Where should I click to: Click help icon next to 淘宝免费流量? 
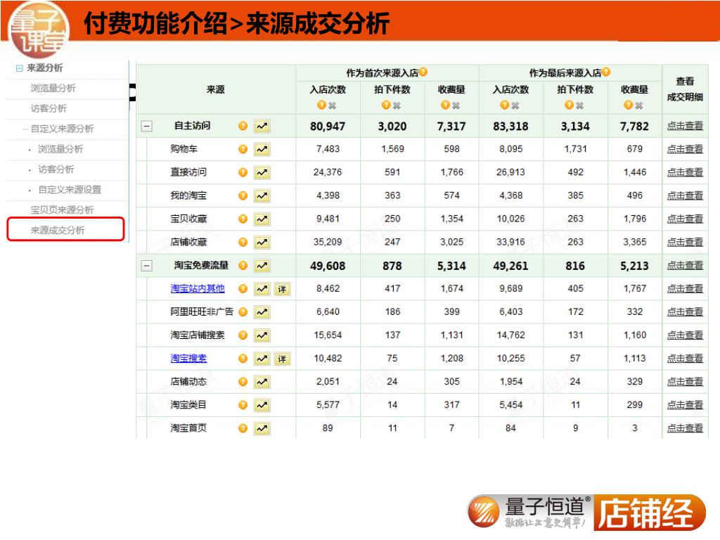pyautogui.click(x=243, y=265)
